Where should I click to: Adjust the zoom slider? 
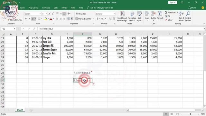point(191,114)
